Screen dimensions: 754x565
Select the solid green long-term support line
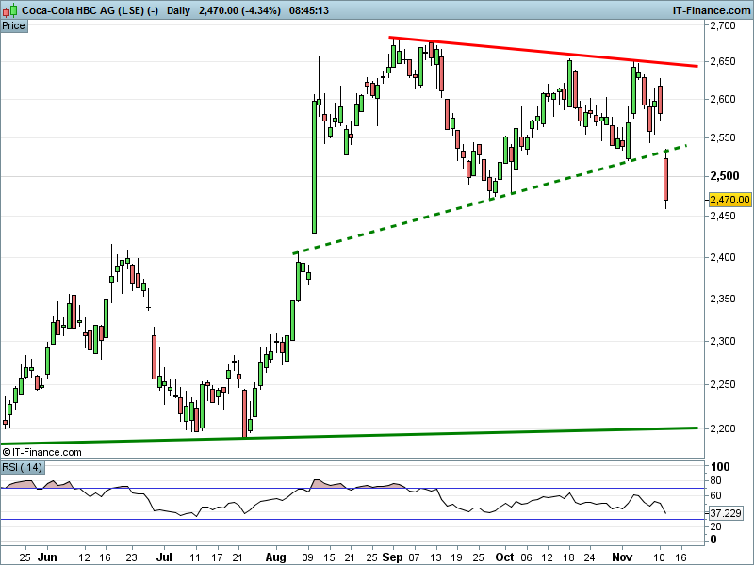[349, 435]
